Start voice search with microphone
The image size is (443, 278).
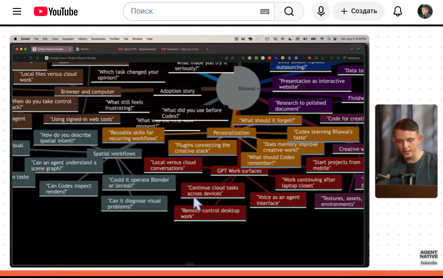[x=321, y=11]
